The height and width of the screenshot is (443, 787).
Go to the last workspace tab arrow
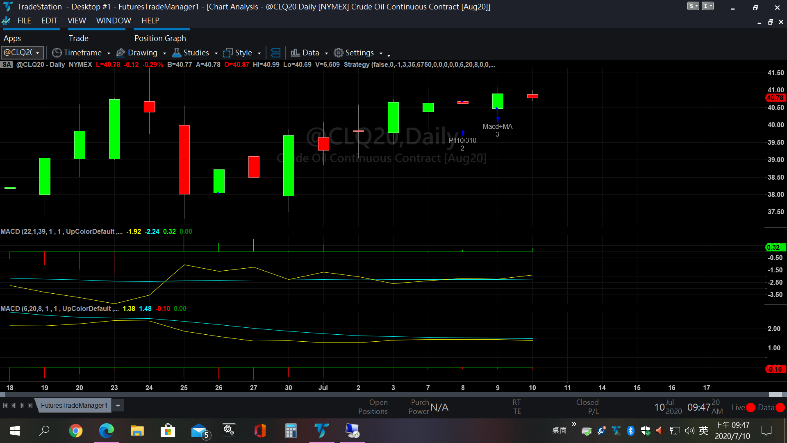pyautogui.click(x=30, y=405)
